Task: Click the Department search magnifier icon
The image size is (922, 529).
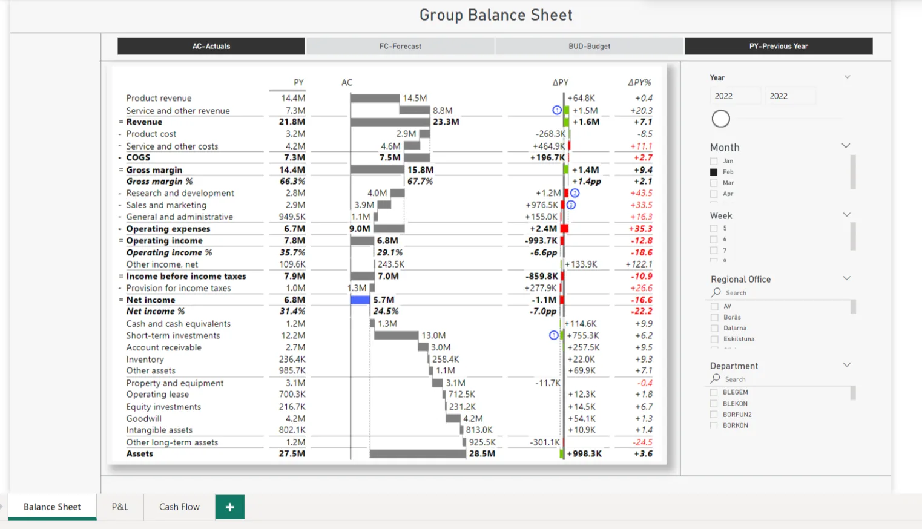Action: [x=716, y=379]
